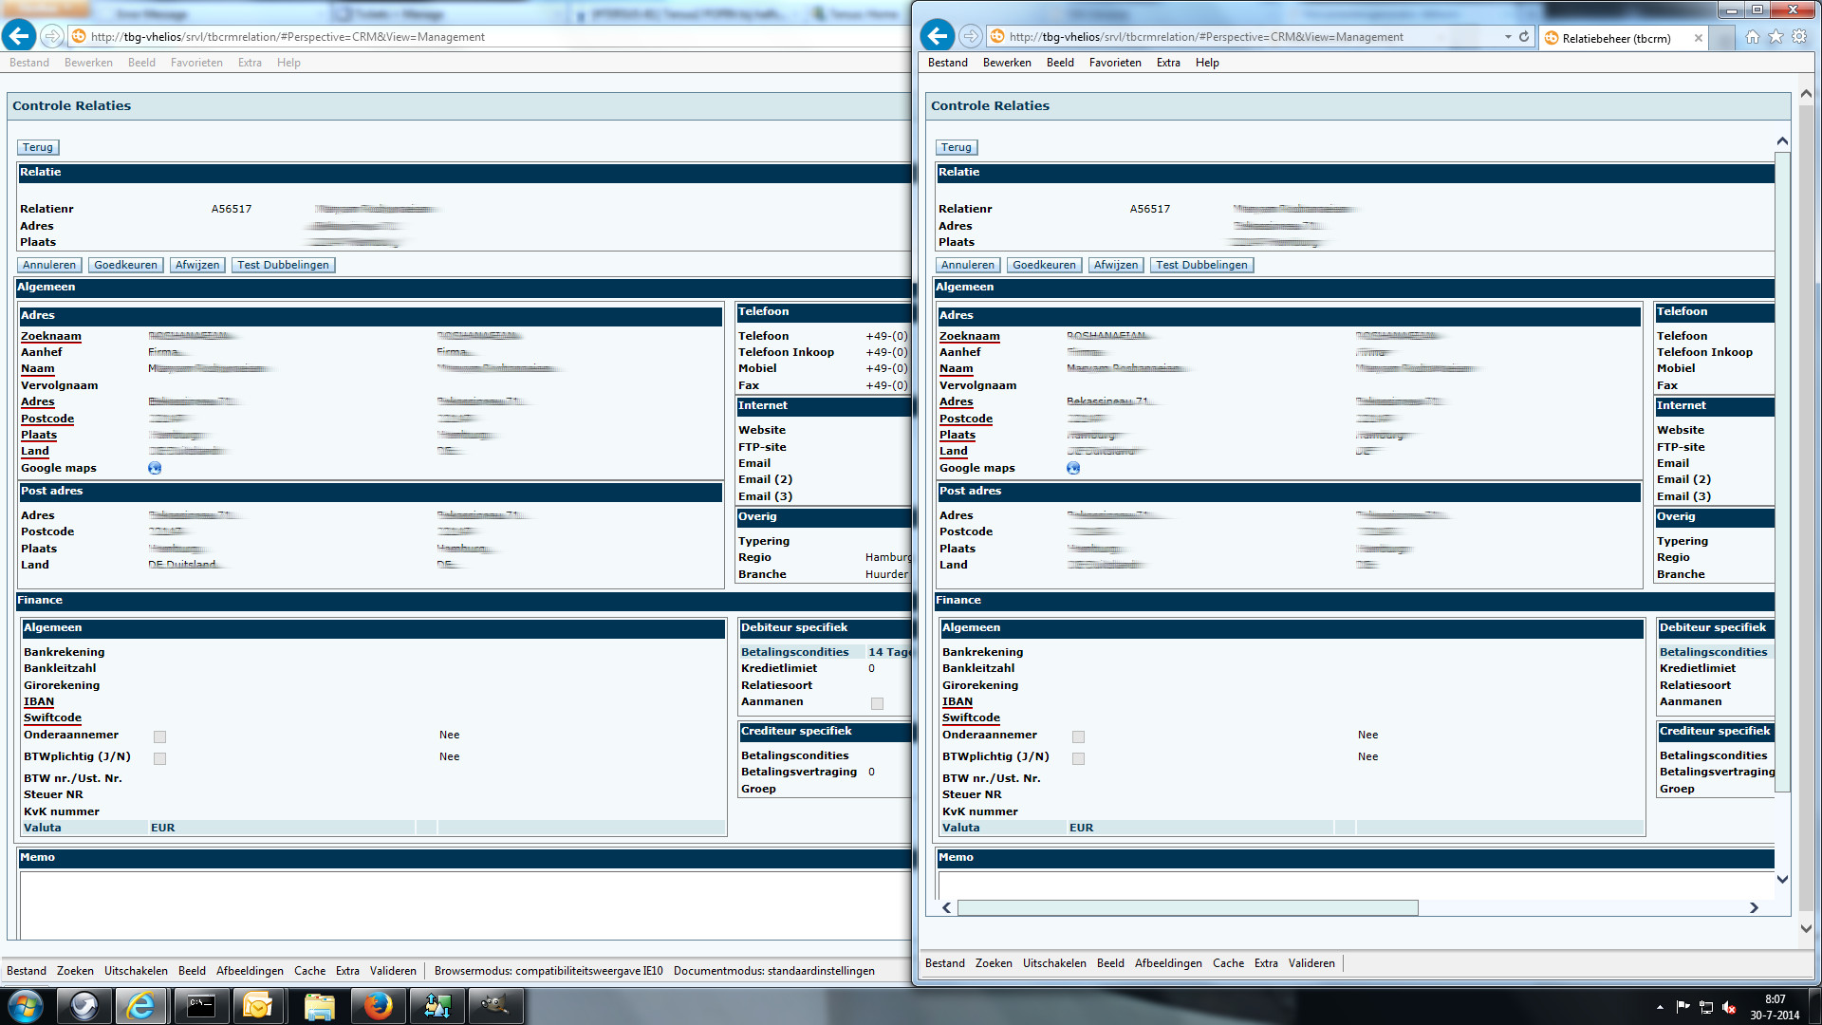
Task: Toggle Onderaannemer checkbox in right window
Action: click(x=1078, y=736)
